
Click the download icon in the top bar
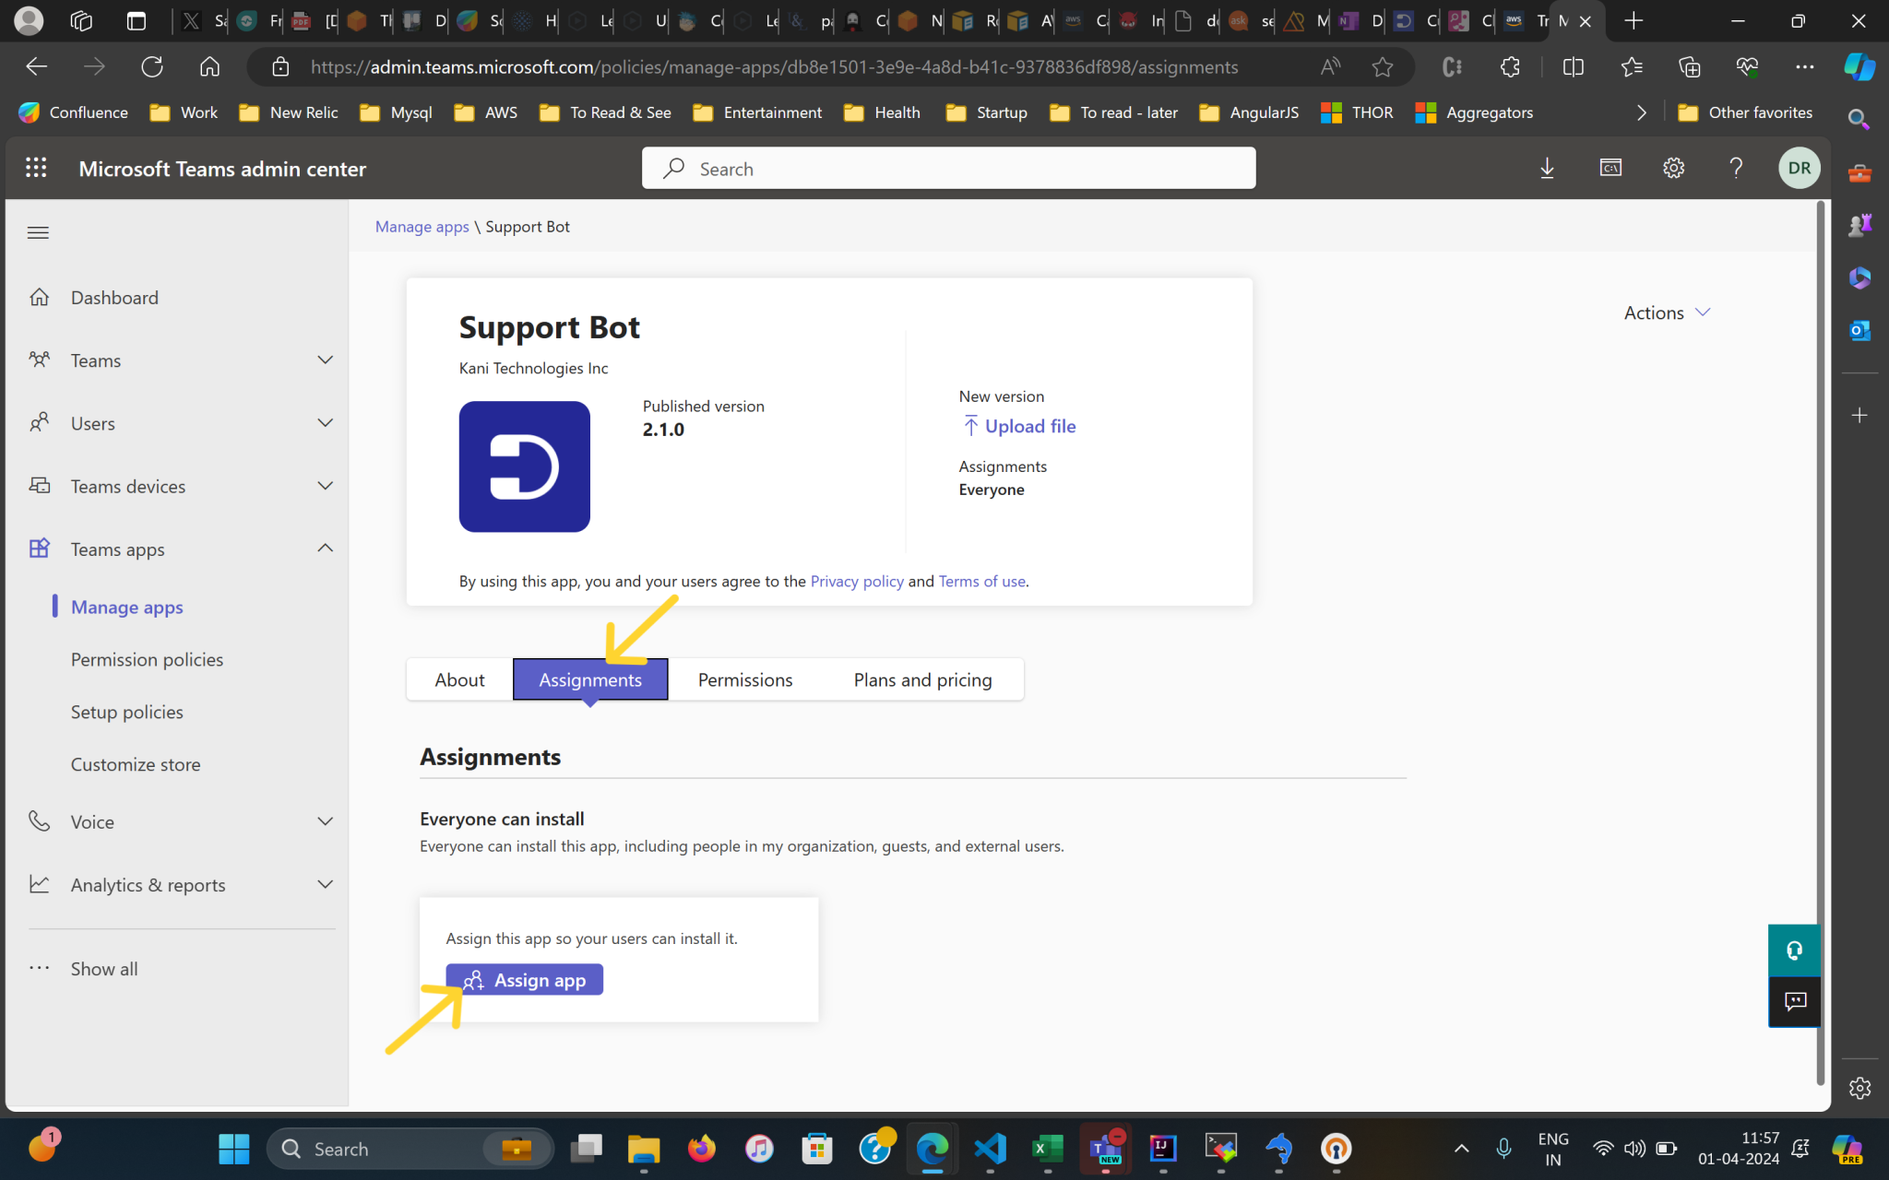click(1548, 168)
